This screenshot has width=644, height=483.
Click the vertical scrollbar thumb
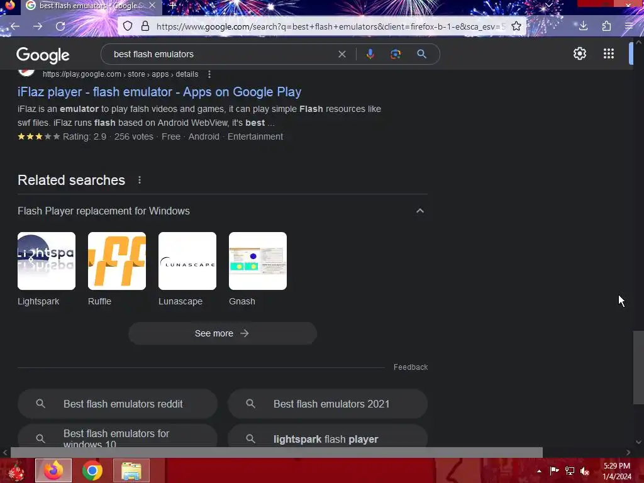click(x=638, y=367)
